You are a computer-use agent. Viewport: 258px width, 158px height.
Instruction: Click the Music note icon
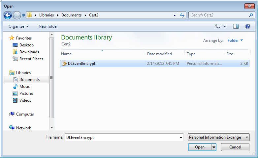tap(15, 86)
